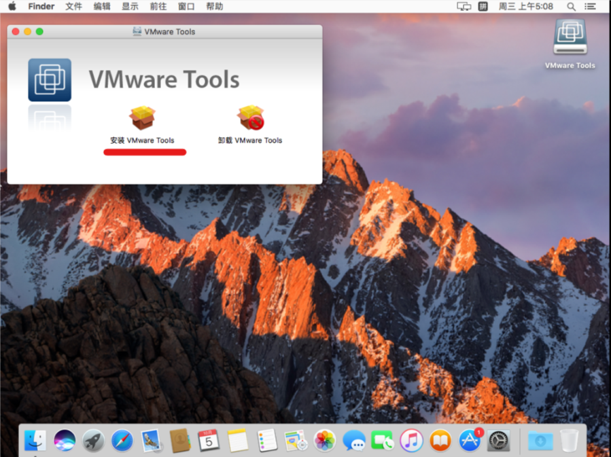Open the 编辑 menu
Viewport: 611px width, 457px height.
(x=102, y=7)
